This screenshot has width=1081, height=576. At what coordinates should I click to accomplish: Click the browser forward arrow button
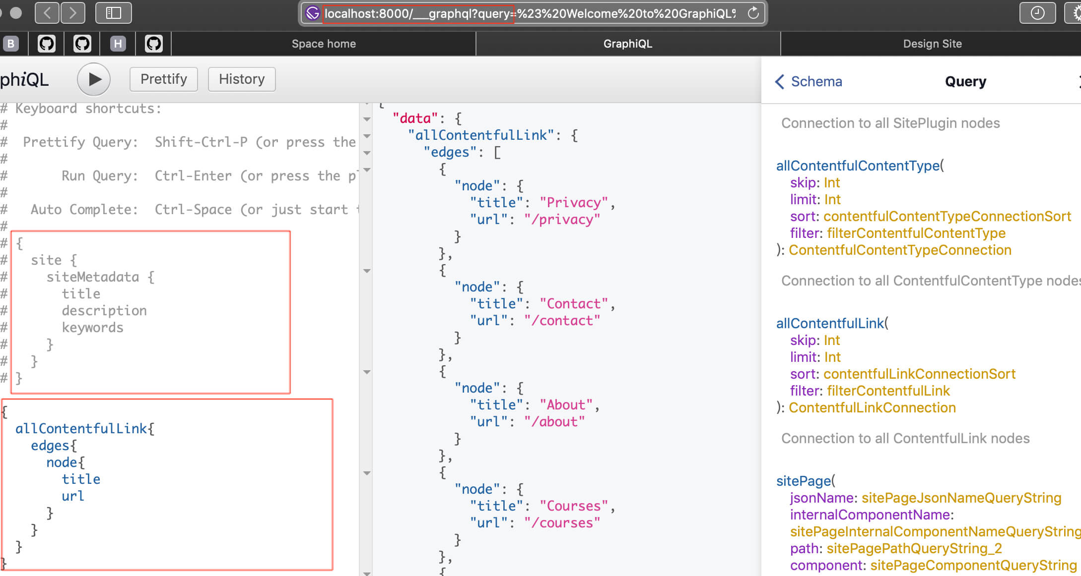tap(73, 13)
